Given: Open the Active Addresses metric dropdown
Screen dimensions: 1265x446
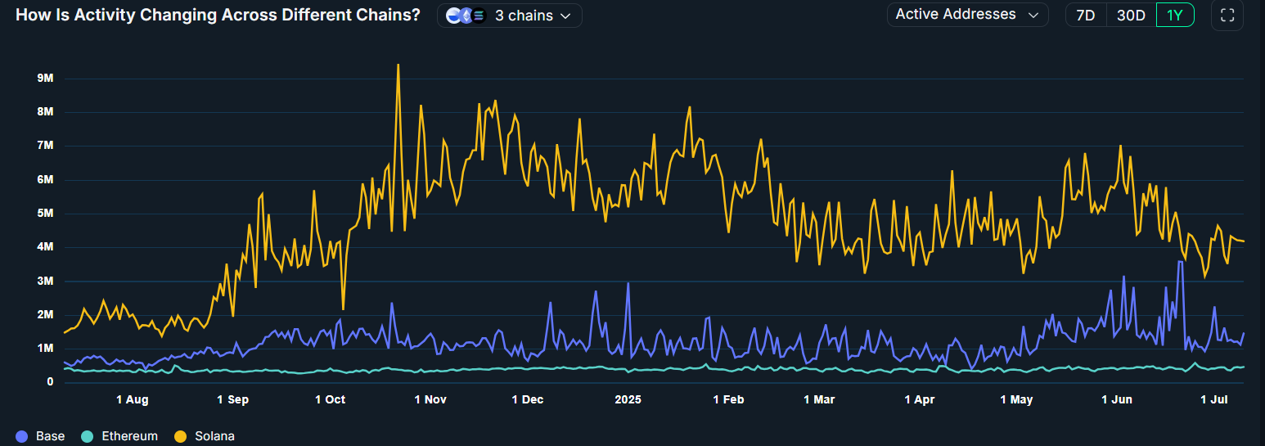Looking at the screenshot, I should 967,15.
